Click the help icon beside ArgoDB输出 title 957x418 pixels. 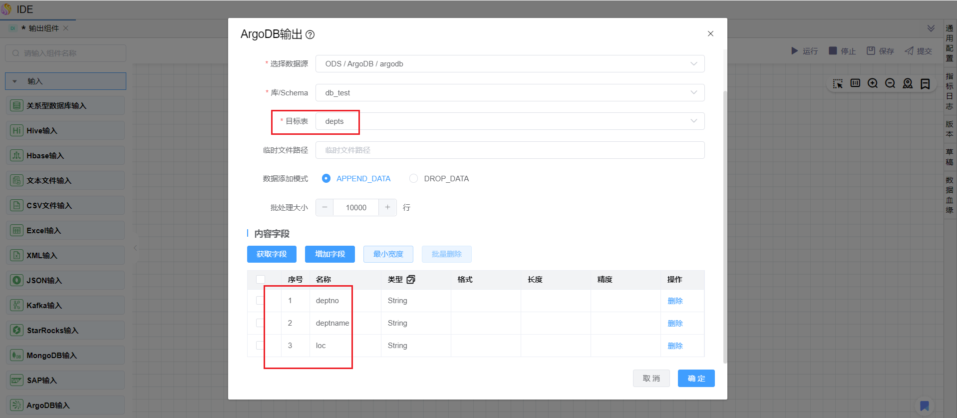point(310,34)
